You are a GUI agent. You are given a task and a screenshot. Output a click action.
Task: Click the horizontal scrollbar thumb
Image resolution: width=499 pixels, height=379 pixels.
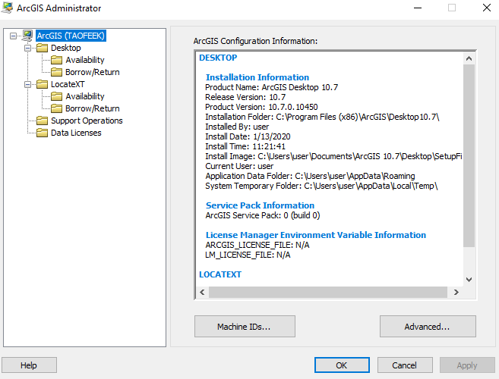click(328, 292)
